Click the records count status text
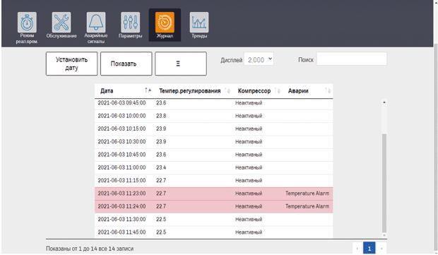 [90, 249]
